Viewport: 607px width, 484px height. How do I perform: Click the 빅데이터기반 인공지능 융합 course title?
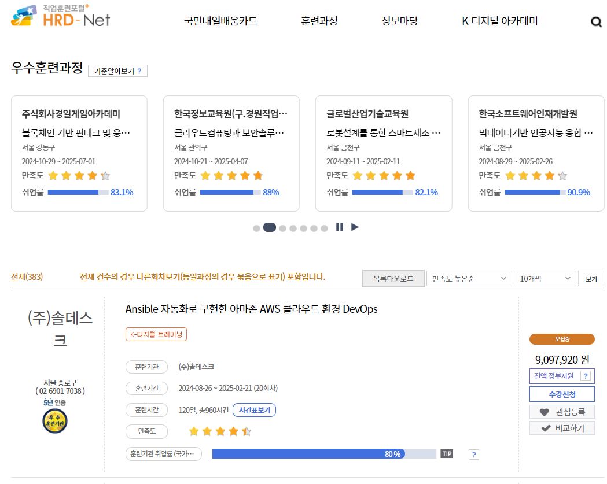click(x=536, y=132)
